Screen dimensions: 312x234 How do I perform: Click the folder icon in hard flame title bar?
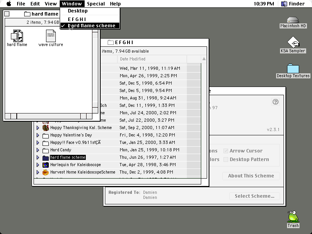click(27, 14)
